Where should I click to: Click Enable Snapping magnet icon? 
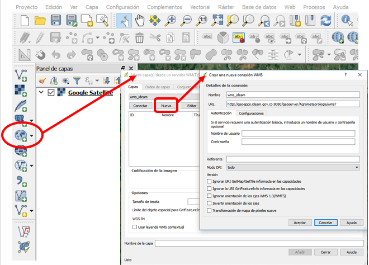[40, 55]
